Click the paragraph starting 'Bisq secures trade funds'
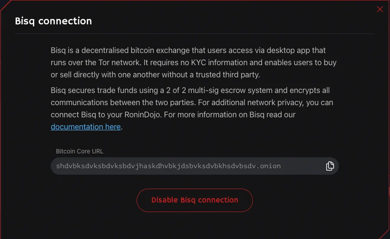Viewport: 390px width, 239px height. tap(191, 103)
